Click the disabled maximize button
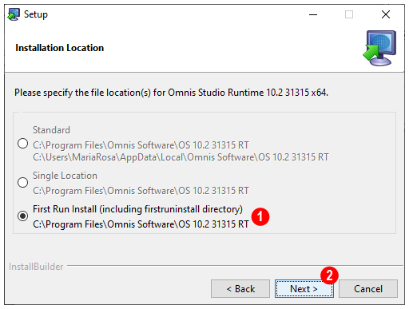 [x=349, y=14]
